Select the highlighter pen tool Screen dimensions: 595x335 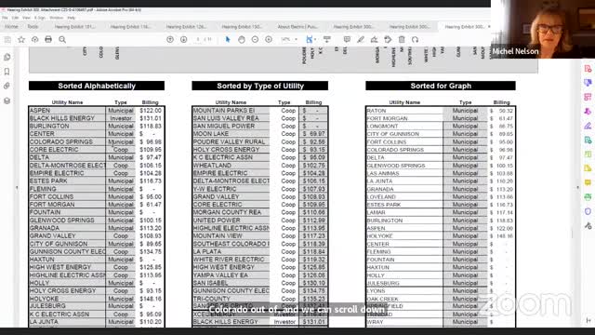(x=361, y=39)
